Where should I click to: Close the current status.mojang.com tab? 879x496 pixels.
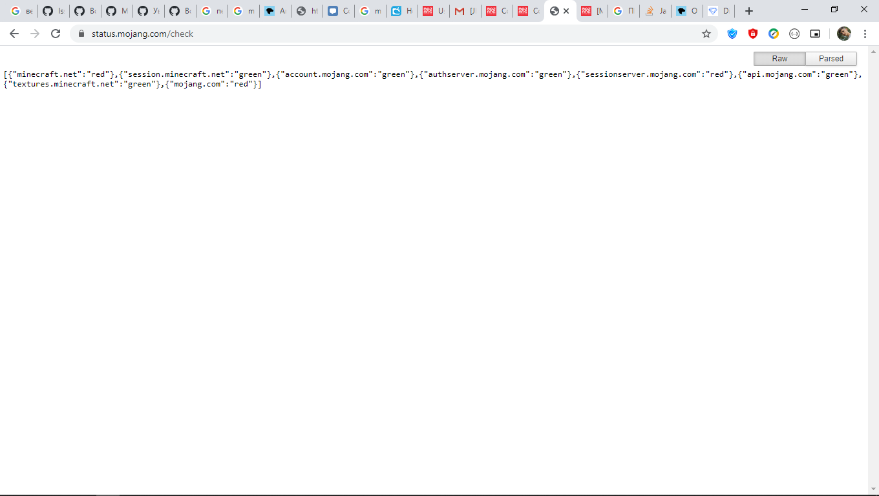[567, 11]
